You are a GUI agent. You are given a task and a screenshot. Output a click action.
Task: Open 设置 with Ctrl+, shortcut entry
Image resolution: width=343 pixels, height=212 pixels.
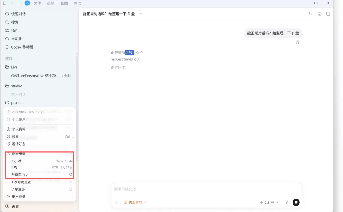[x=39, y=136]
